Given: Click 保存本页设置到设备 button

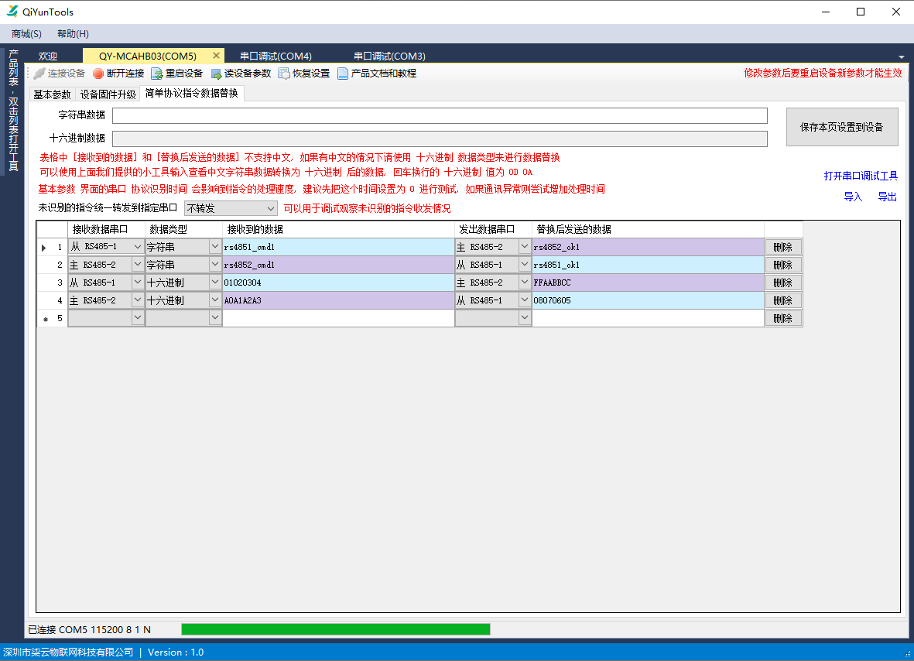Looking at the screenshot, I should [841, 127].
